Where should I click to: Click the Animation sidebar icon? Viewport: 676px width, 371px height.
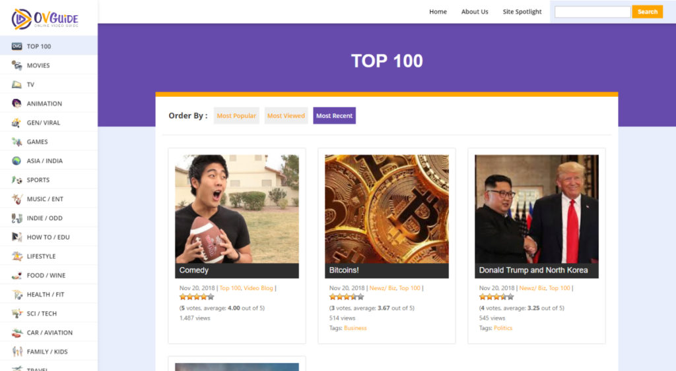tap(17, 103)
